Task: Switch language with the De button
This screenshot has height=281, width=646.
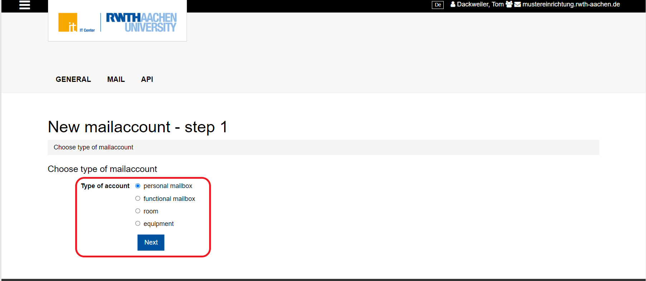Action: [x=438, y=5]
